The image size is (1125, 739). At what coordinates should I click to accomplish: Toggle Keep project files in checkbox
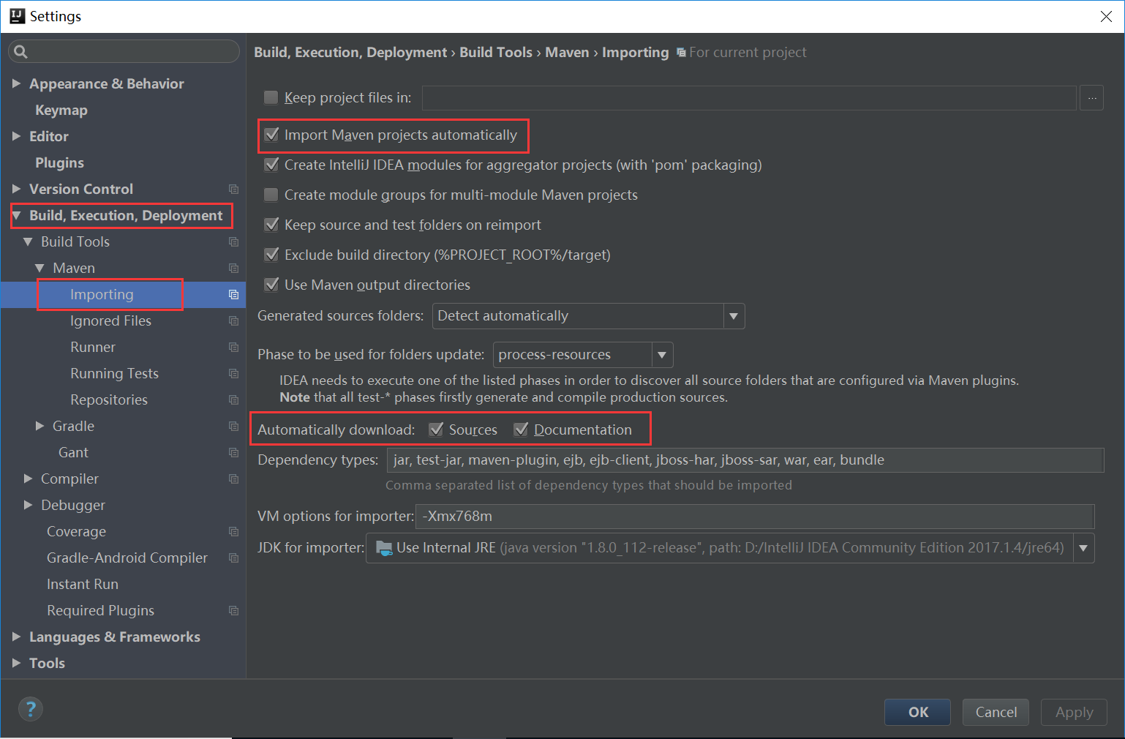[x=271, y=97]
